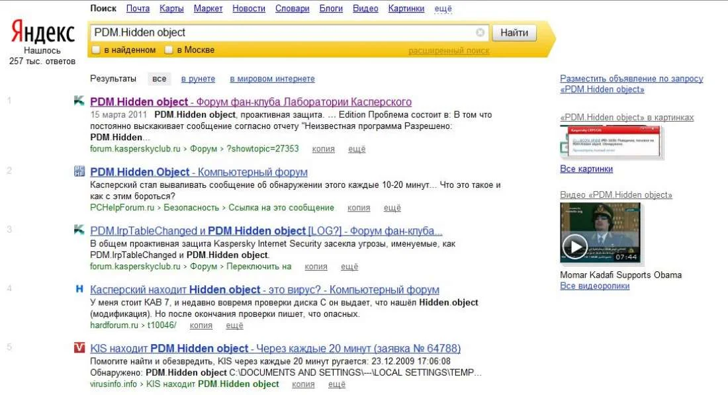The height and width of the screenshot is (395, 728).
Task: Click the Найти search button
Action: (514, 32)
